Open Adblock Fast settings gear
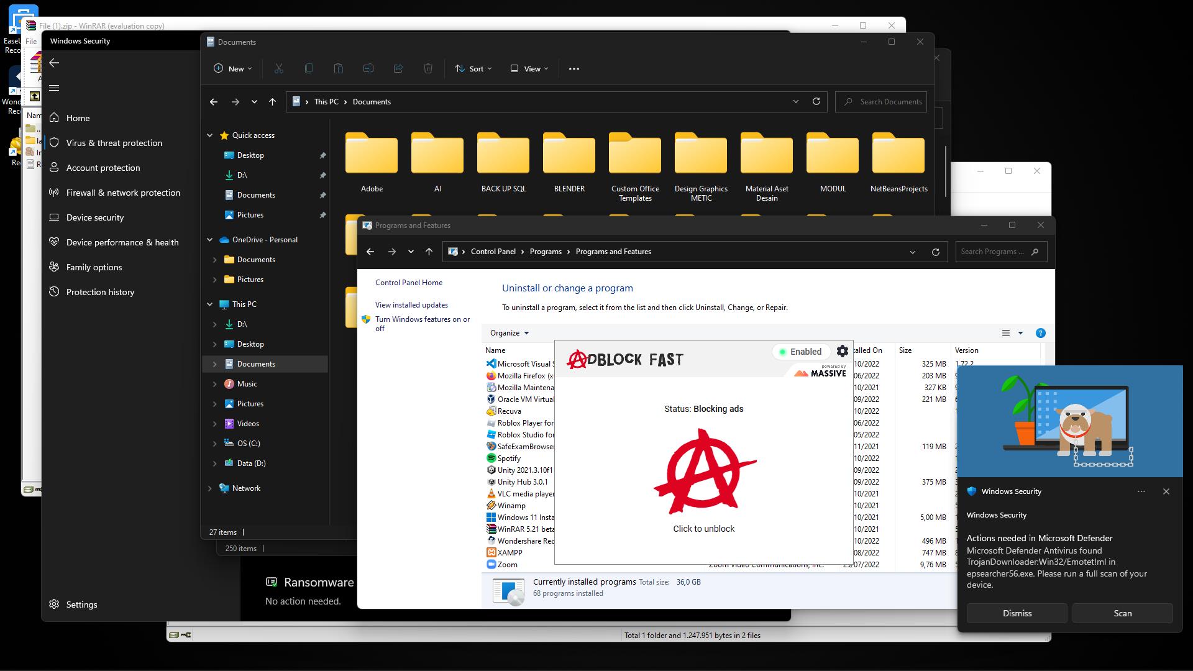1193x671 pixels. [x=842, y=352]
